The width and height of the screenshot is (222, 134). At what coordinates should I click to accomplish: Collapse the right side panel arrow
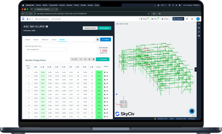[195, 69]
